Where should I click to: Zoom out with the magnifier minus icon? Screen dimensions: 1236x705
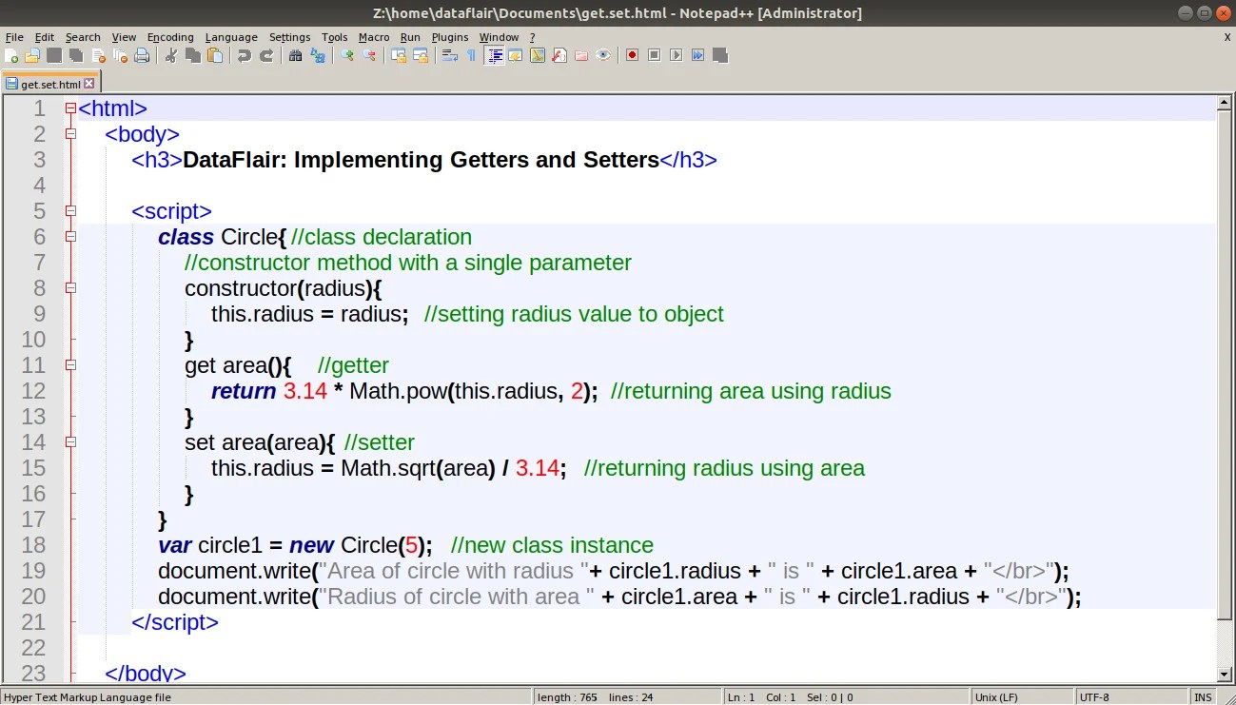pos(369,55)
